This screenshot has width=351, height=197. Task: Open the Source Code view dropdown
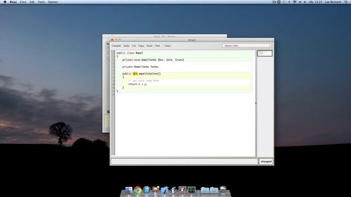[247, 46]
